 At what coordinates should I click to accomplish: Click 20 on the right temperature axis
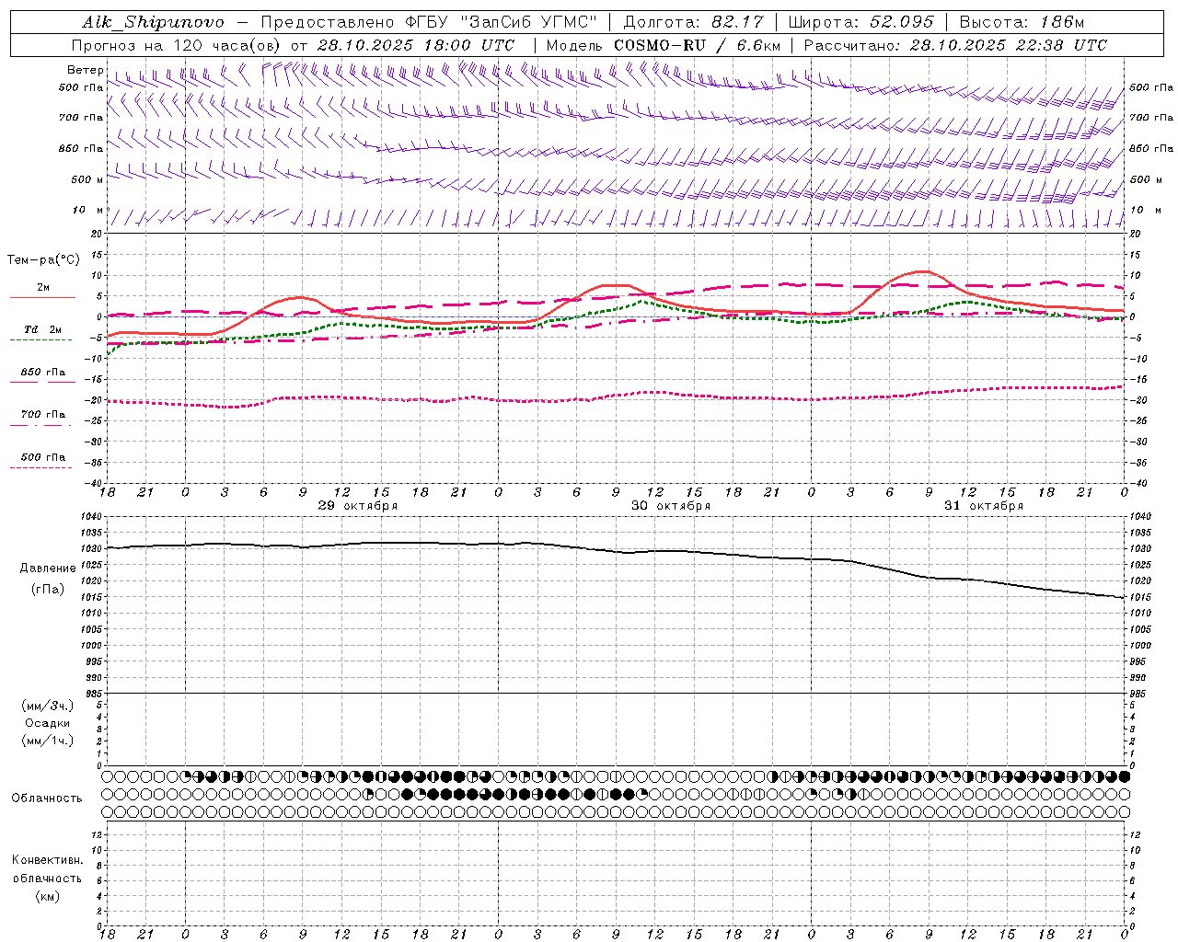[1136, 234]
